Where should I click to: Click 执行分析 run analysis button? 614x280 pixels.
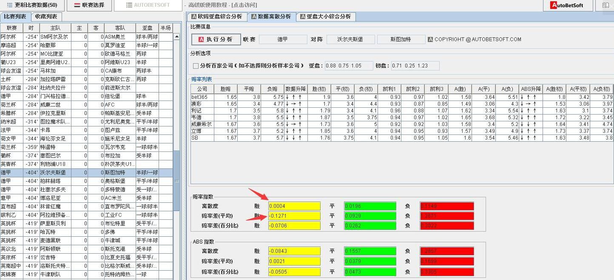216,39
